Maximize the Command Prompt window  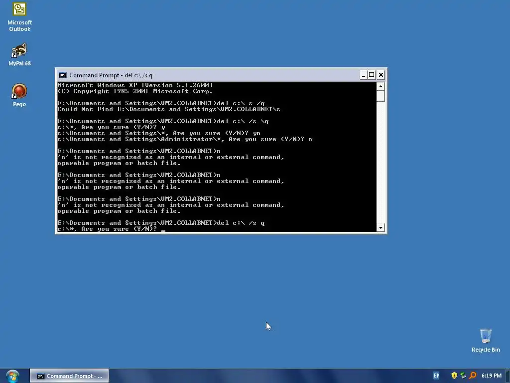click(x=372, y=75)
